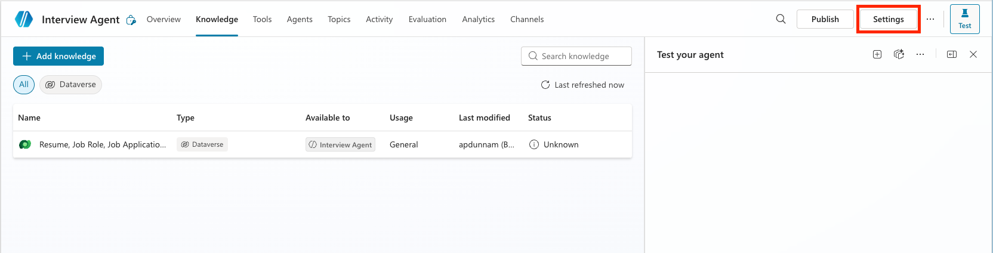Screen dimensions: 993x253
Task: Click the Test flask icon button
Action: (964, 19)
